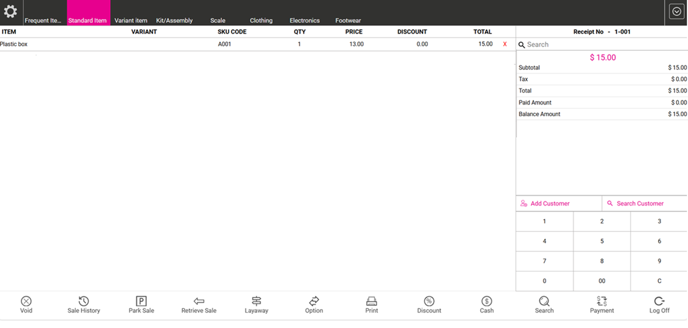Click the Park Sale icon
688x328 pixels.
tap(141, 301)
